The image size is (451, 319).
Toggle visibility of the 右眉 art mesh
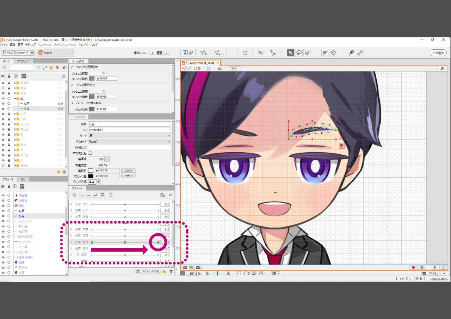click(x=3, y=104)
